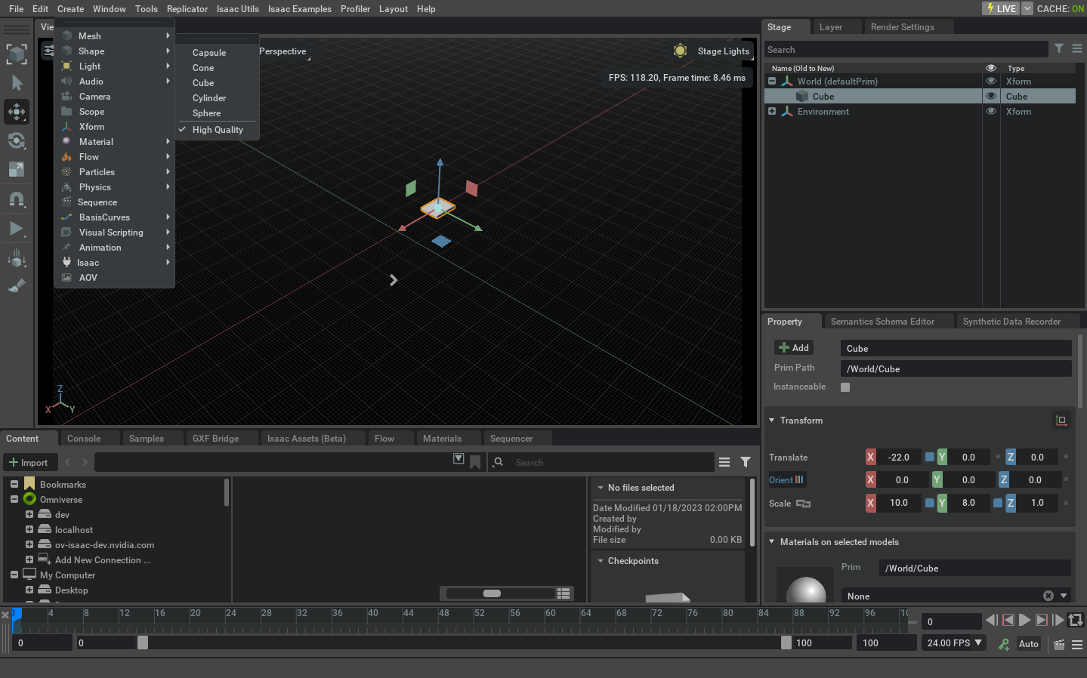
Task: Select the selection arrow tool
Action: point(17,83)
